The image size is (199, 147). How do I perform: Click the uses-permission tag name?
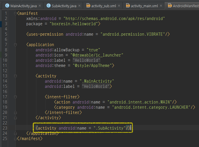pyautogui.click(x=46, y=34)
